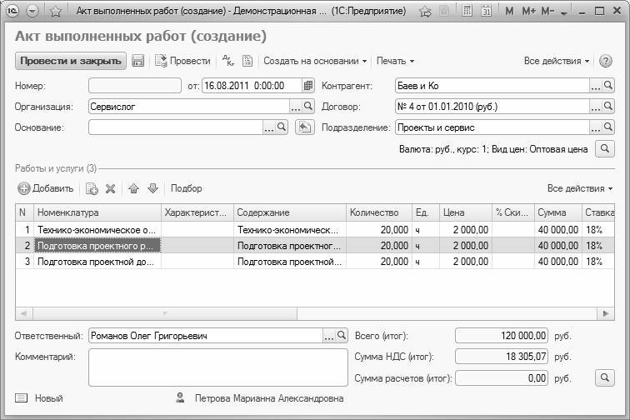Click magnifier icon beside currency and price info
630x420 pixels.
click(604, 149)
